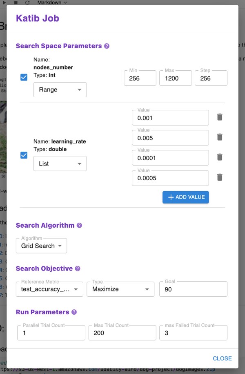Image resolution: width=245 pixels, height=374 pixels.
Task: Click trash icon beside 0.0005 value
Action: coord(220,177)
